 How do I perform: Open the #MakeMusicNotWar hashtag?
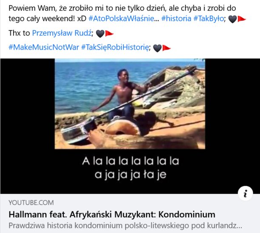click(44, 47)
